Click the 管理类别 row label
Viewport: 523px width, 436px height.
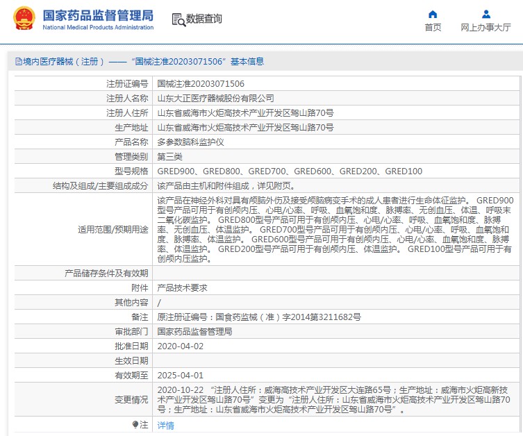point(131,157)
